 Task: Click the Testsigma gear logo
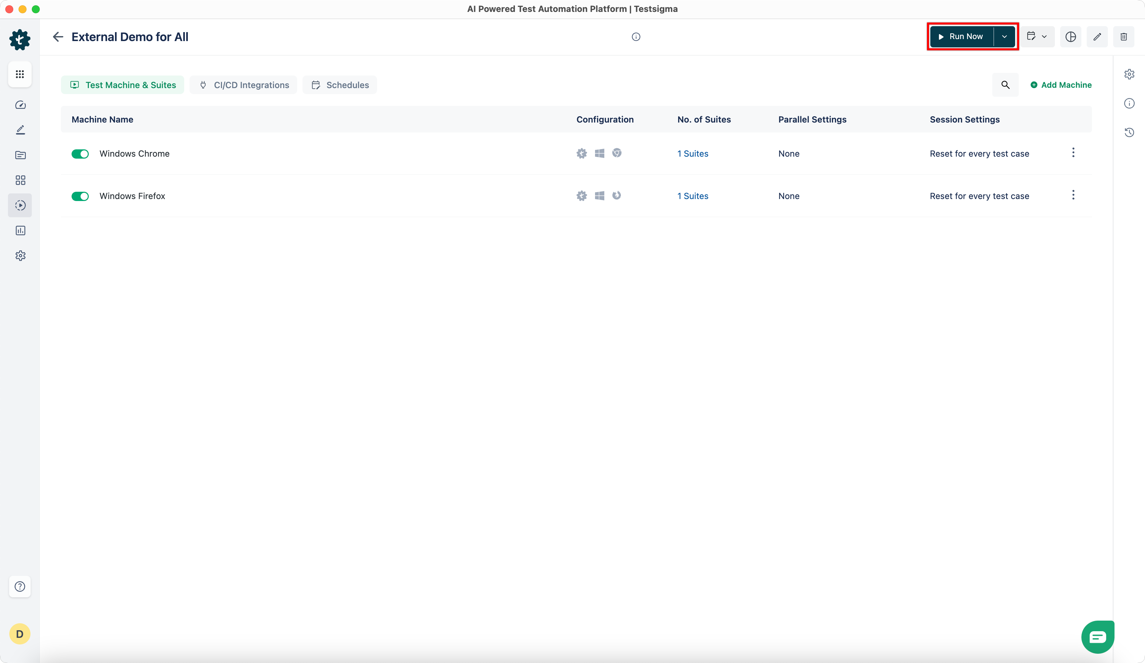click(20, 39)
